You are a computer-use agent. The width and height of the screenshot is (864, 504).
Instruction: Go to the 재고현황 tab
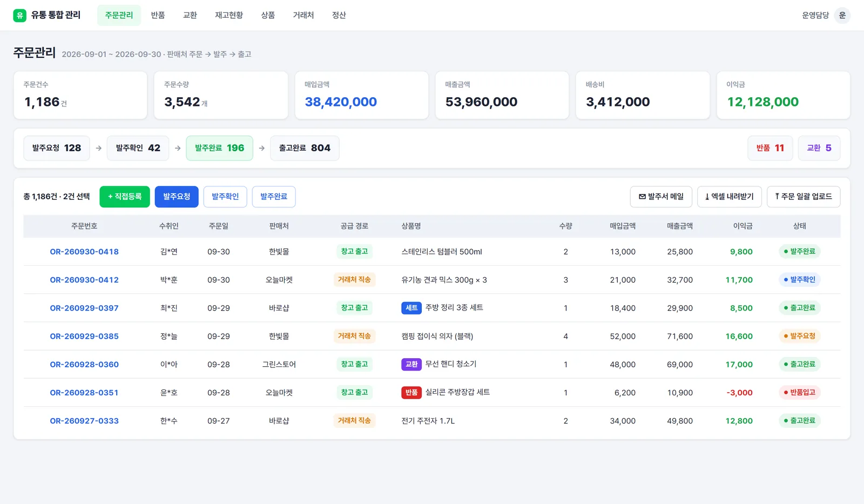229,15
